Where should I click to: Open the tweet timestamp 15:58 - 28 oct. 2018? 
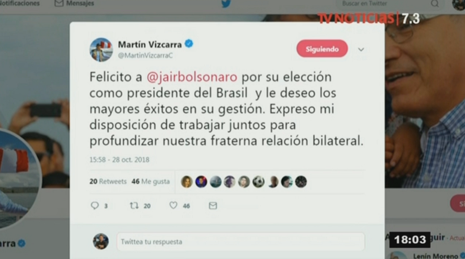(120, 159)
